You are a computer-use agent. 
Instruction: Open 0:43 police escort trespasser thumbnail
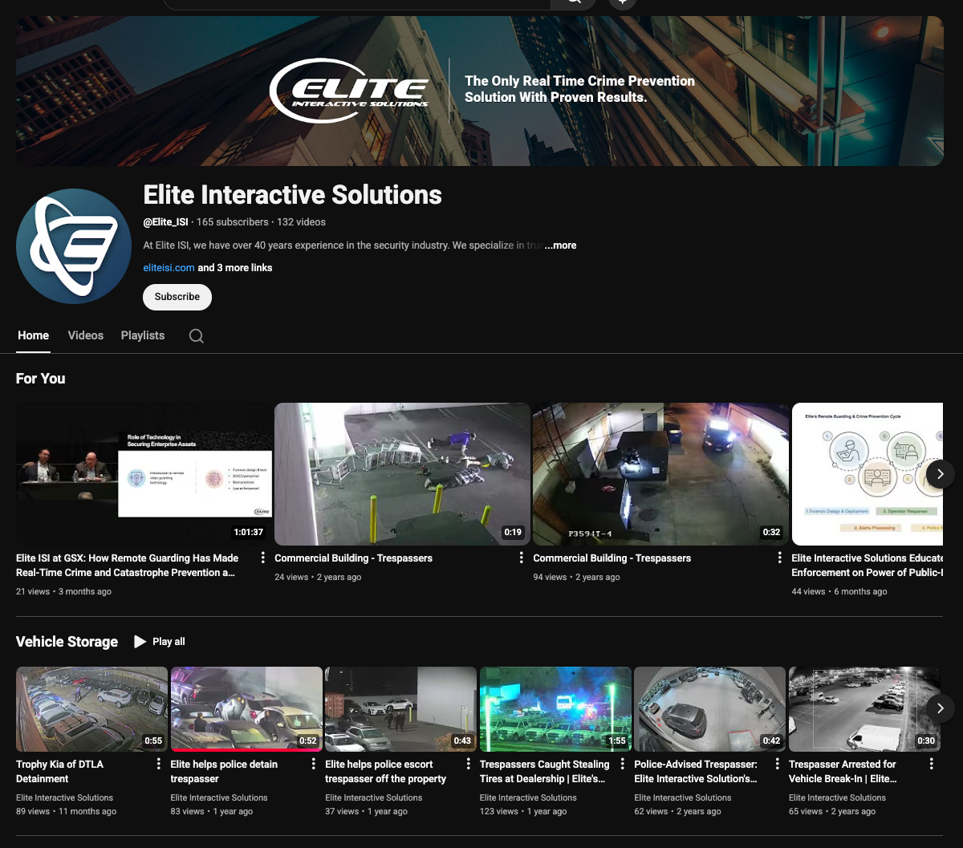400,709
